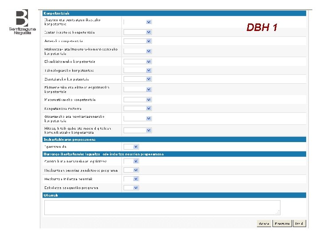The height and width of the screenshot is (239, 319).
Task: Open the Hitzez, hitzik gabe komunikatzeko dropdown
Action: (x=138, y=130)
